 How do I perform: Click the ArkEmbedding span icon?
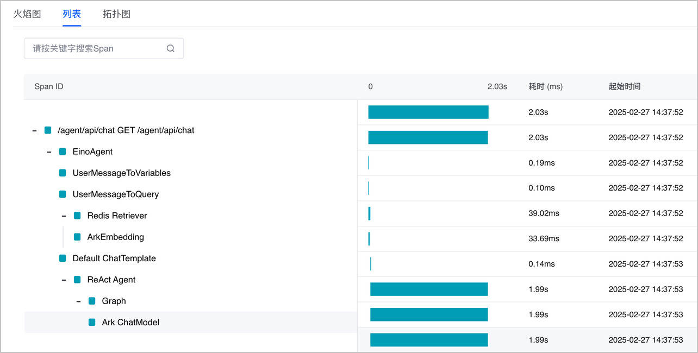[77, 237]
